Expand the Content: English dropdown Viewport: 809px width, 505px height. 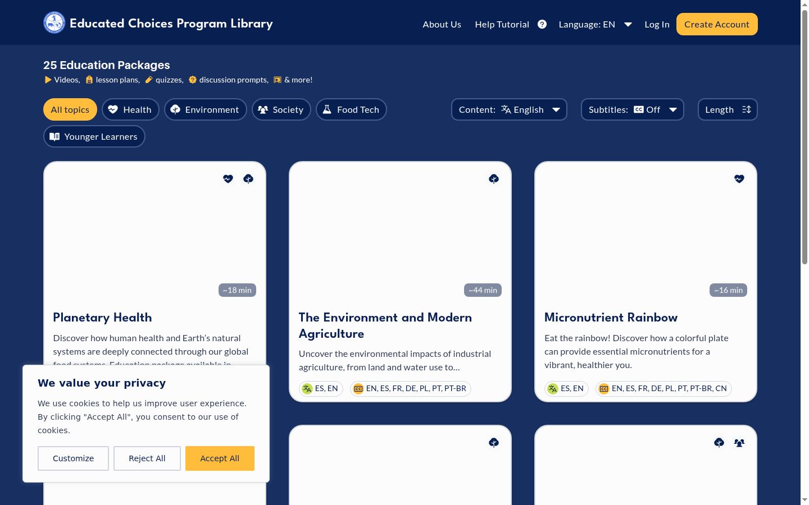pos(509,109)
